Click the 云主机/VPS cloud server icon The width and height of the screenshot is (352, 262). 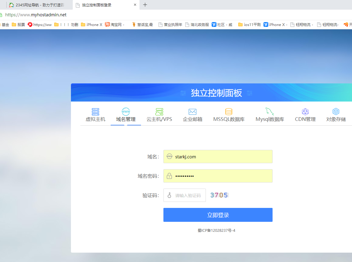click(x=159, y=112)
